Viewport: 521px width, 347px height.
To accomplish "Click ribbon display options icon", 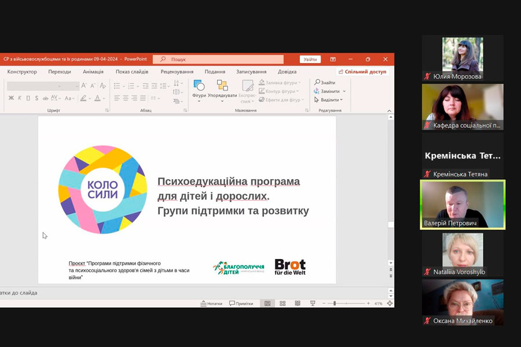I will [333, 59].
